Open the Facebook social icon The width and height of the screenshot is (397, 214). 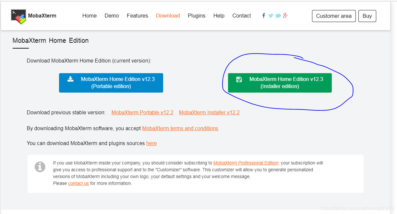(264, 16)
